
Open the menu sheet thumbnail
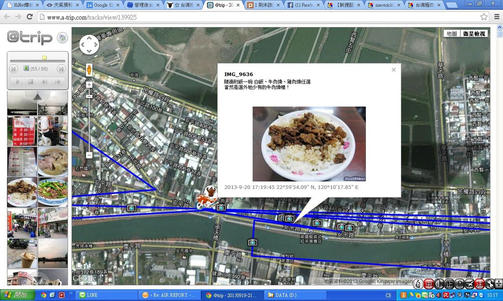(x=22, y=162)
